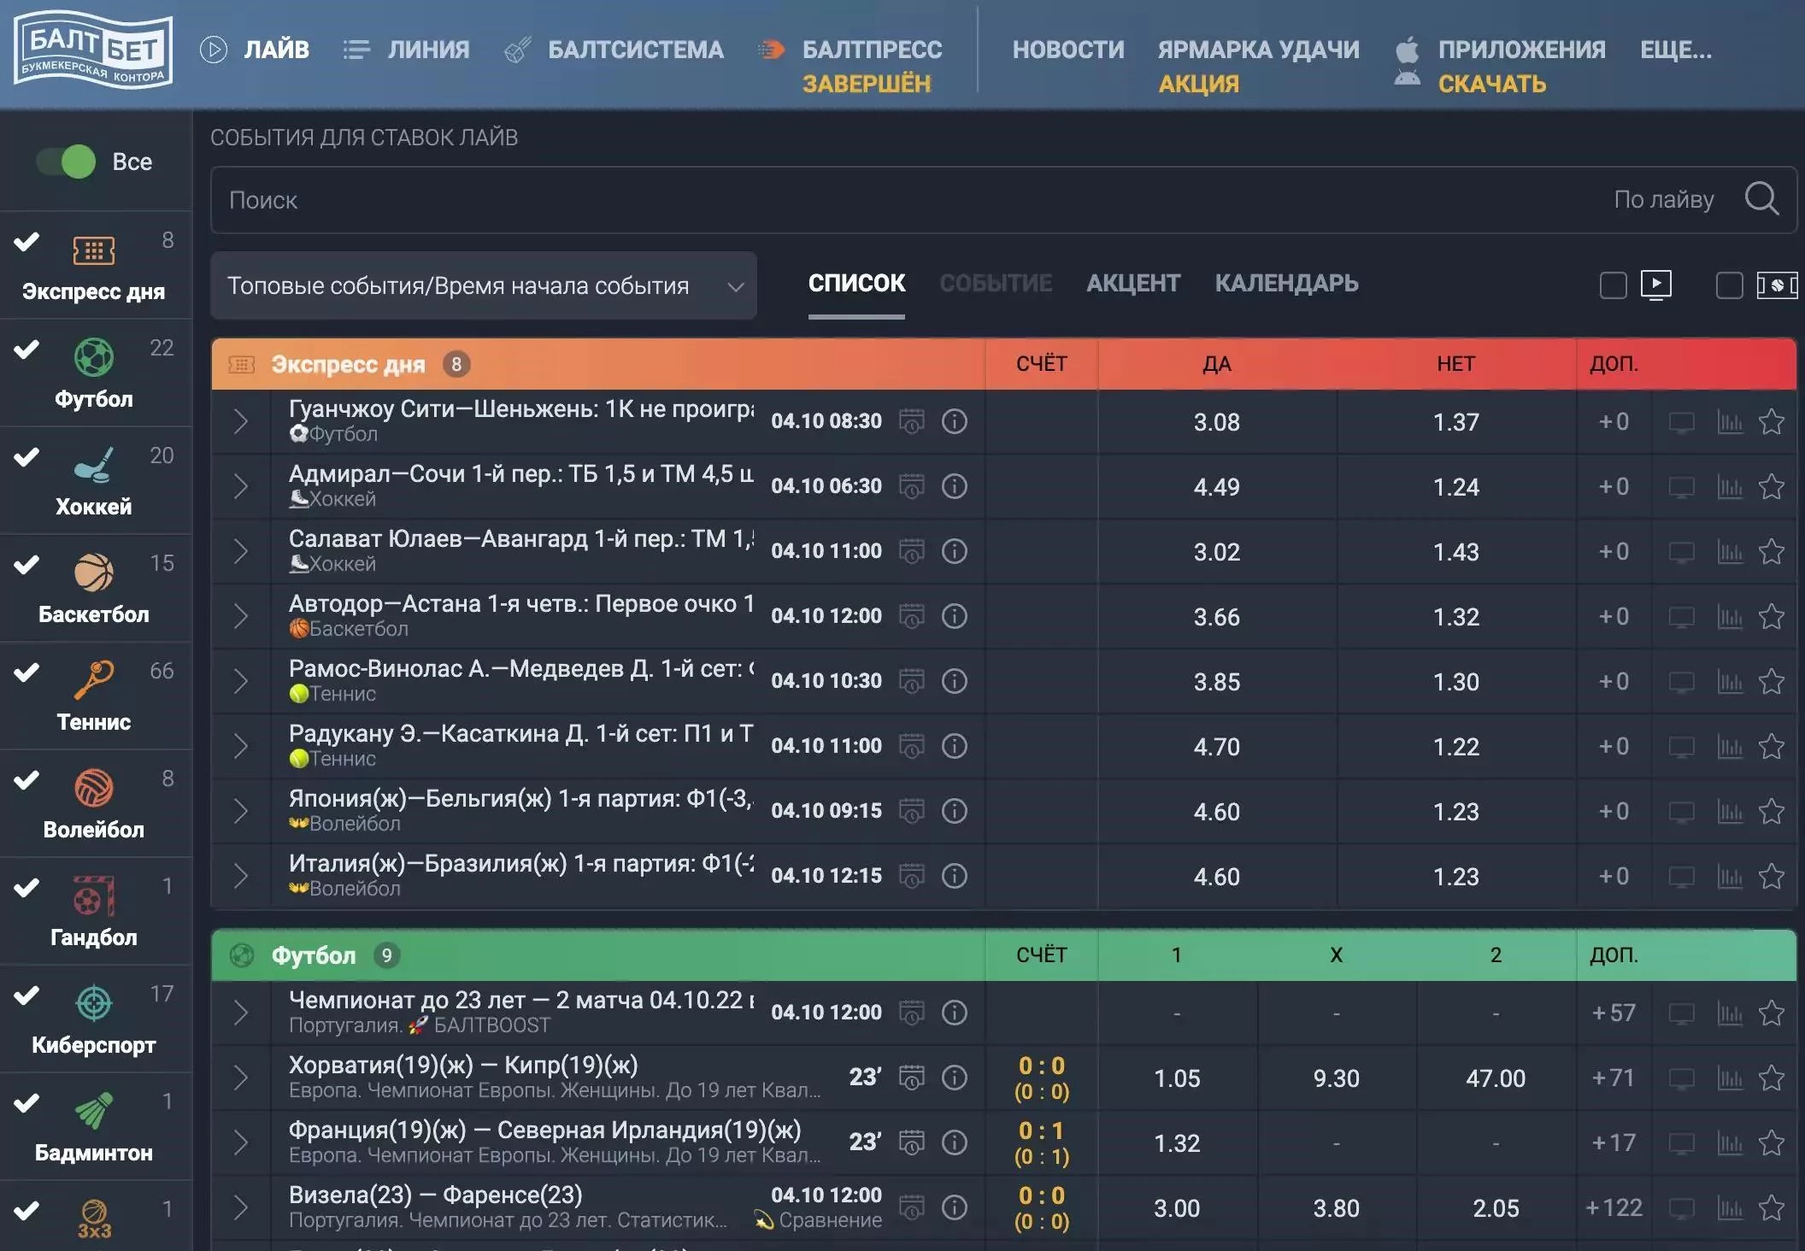Open the НОВОСТИ menu item
This screenshot has height=1251, width=1805.
(1068, 50)
